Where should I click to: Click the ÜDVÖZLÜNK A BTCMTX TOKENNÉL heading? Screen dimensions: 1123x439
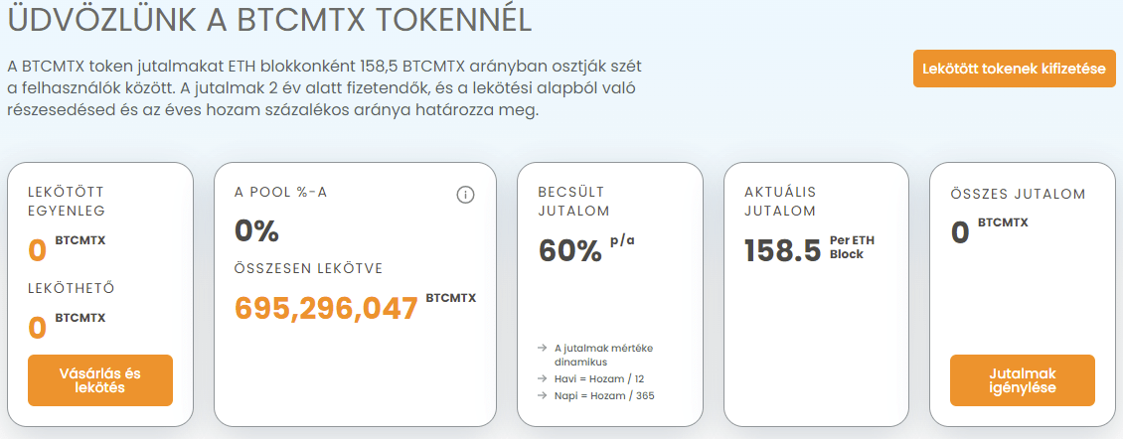tap(270, 20)
